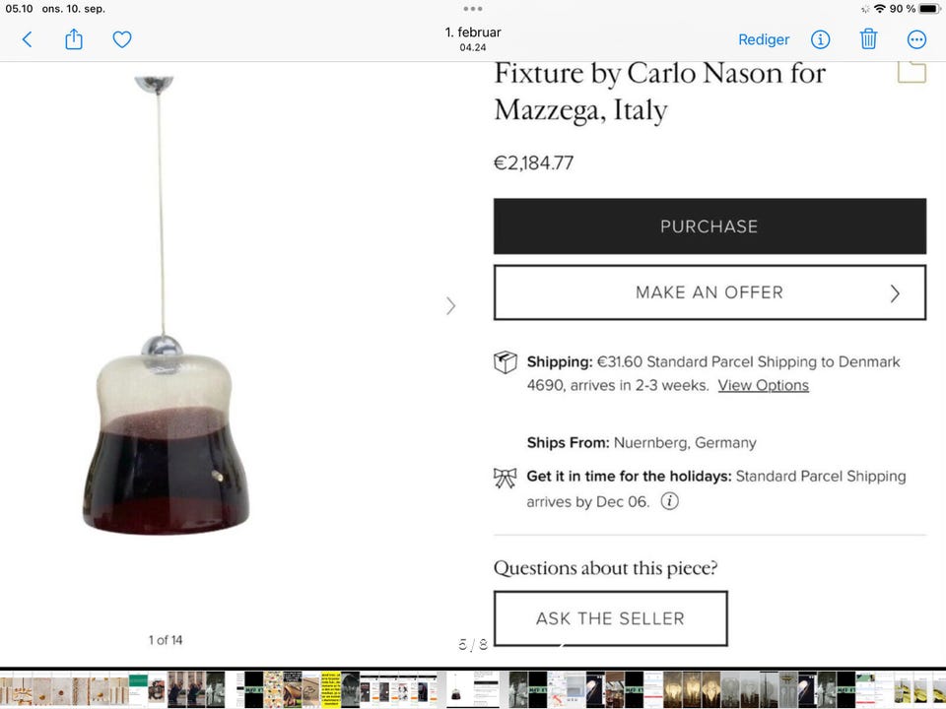Toggle the heart favorite icon

[x=122, y=39]
